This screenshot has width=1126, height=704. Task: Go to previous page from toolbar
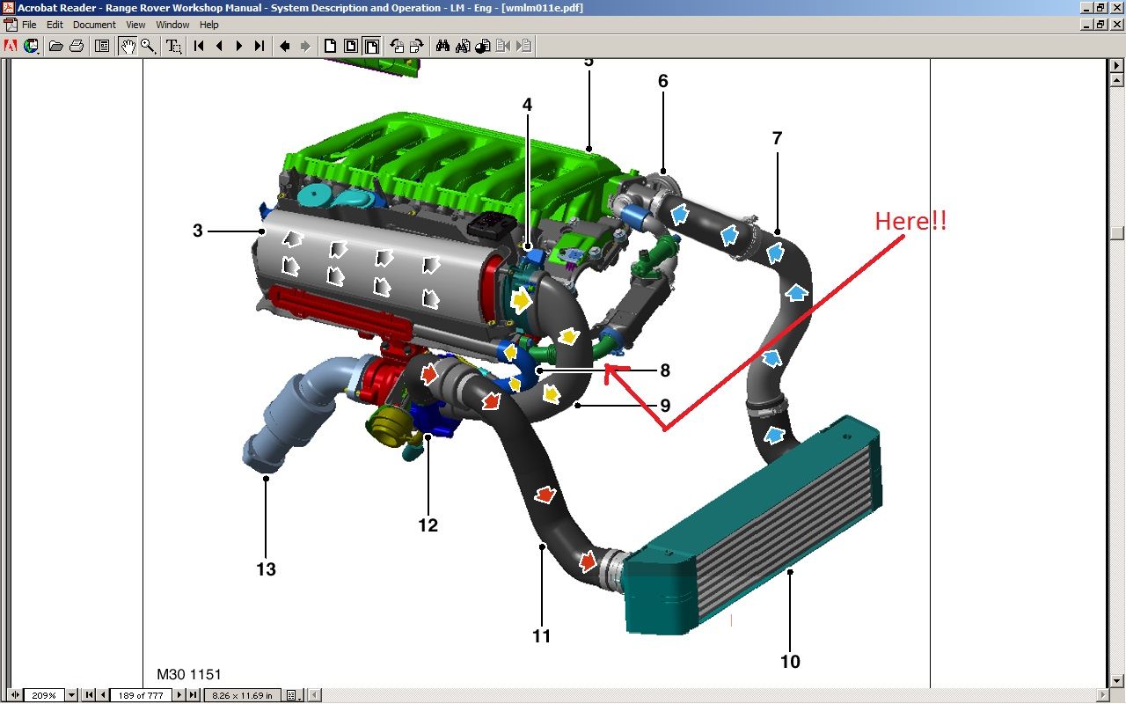pyautogui.click(x=219, y=46)
